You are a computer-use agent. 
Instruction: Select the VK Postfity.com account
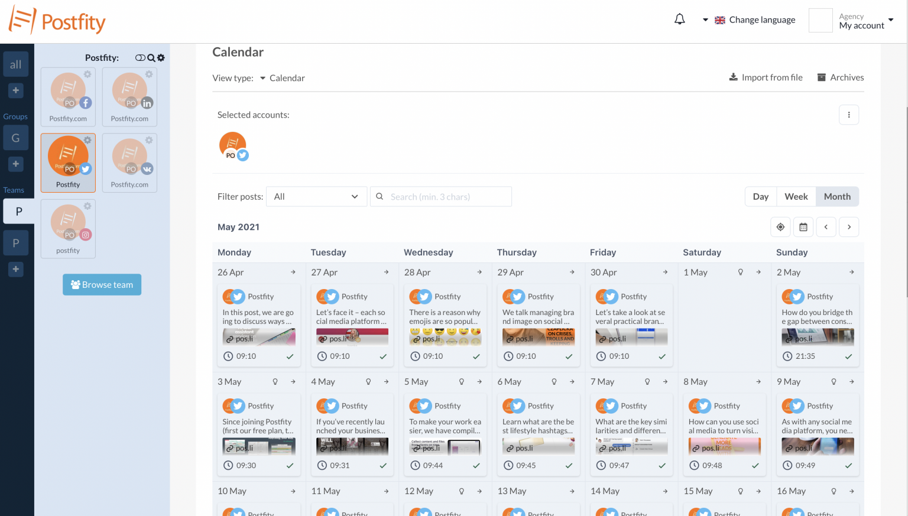click(129, 163)
